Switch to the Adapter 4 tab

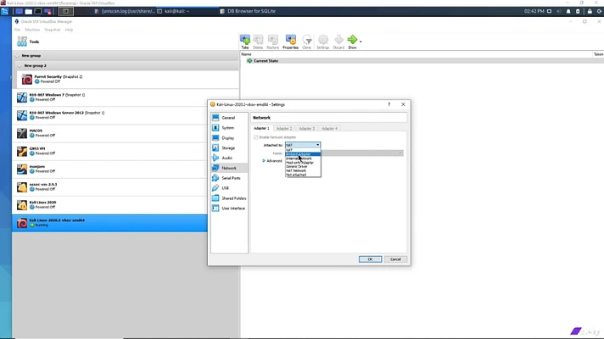329,129
